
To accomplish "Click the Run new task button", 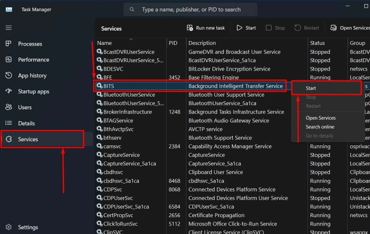I will click(x=206, y=28).
